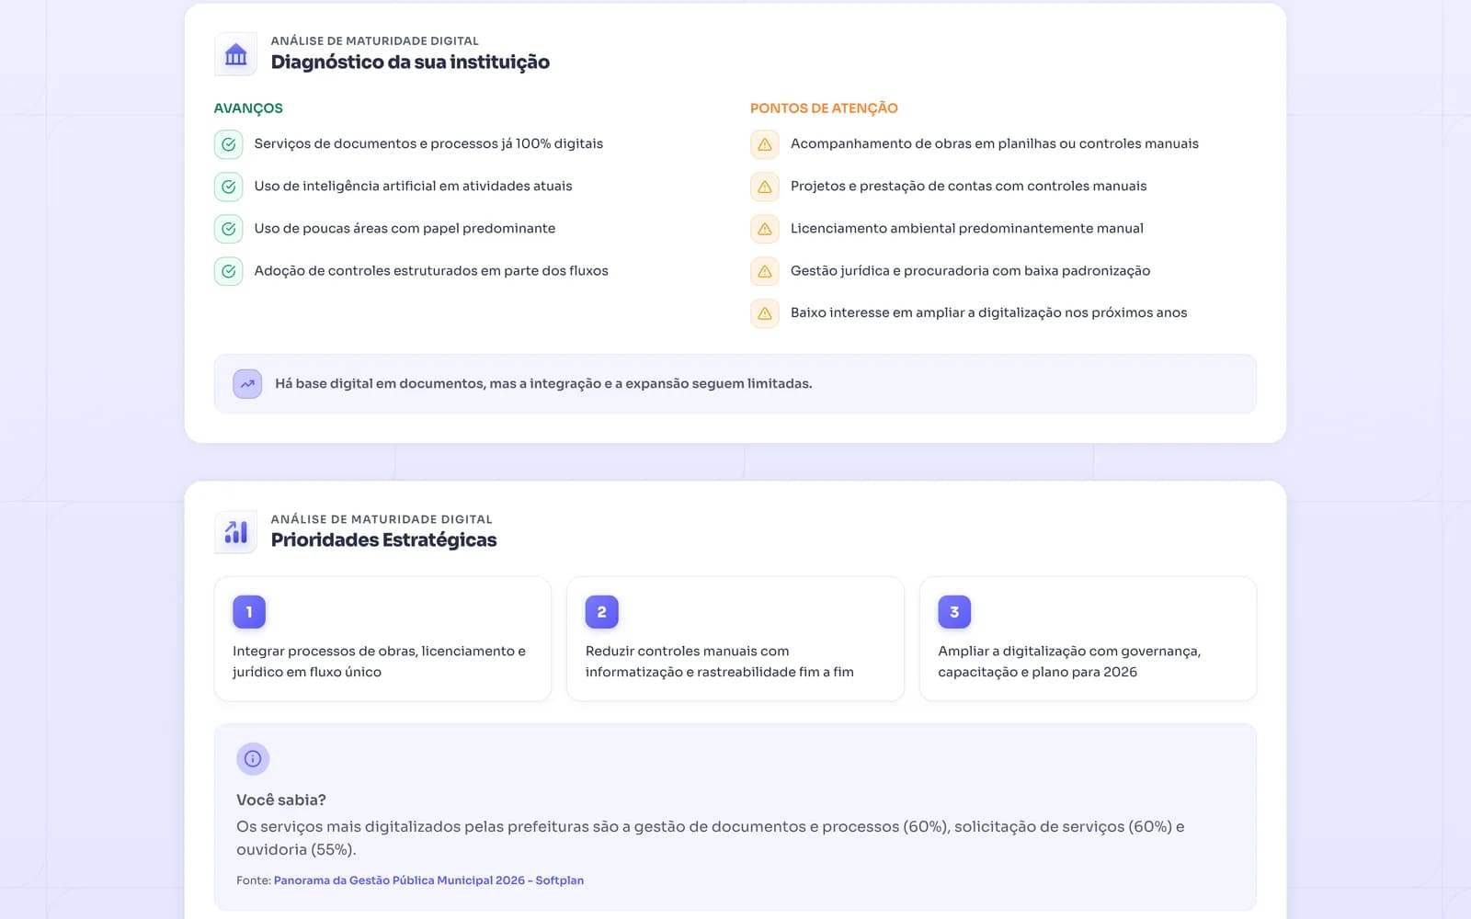Click the info icon above Você sabia?
This screenshot has width=1471, height=919.
tap(253, 759)
